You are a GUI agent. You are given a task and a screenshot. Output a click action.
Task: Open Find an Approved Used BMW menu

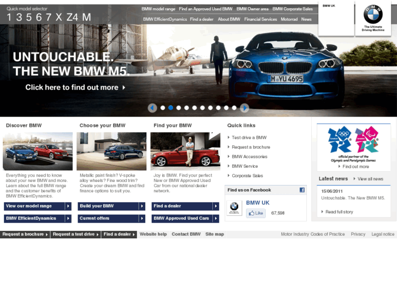205,9
